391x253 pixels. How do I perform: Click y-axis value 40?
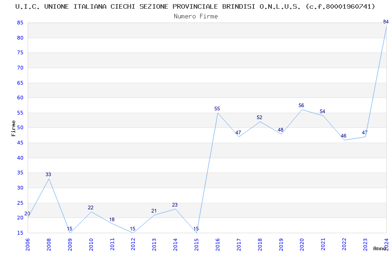(20, 158)
